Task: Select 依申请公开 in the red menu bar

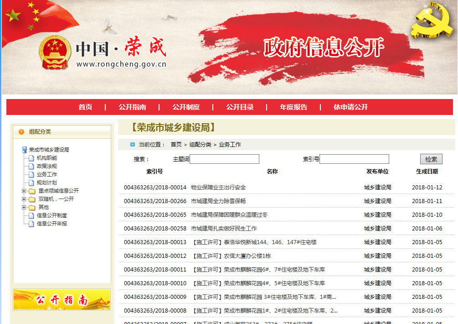Action: (350, 107)
